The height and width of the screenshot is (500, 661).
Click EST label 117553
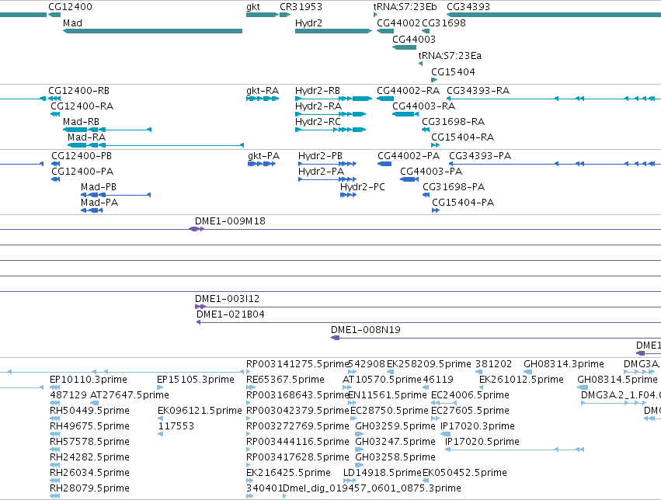[176, 426]
